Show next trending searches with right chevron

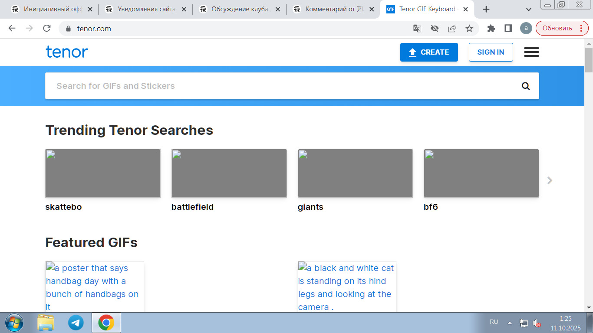click(550, 180)
